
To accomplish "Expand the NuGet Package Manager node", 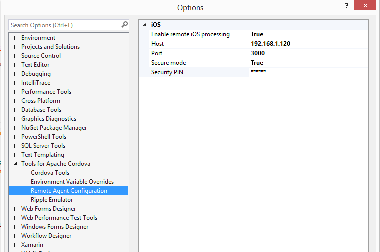I will [x=15, y=128].
